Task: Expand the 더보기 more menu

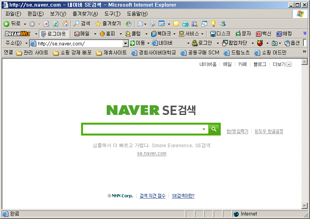Action: pyautogui.click(x=282, y=64)
